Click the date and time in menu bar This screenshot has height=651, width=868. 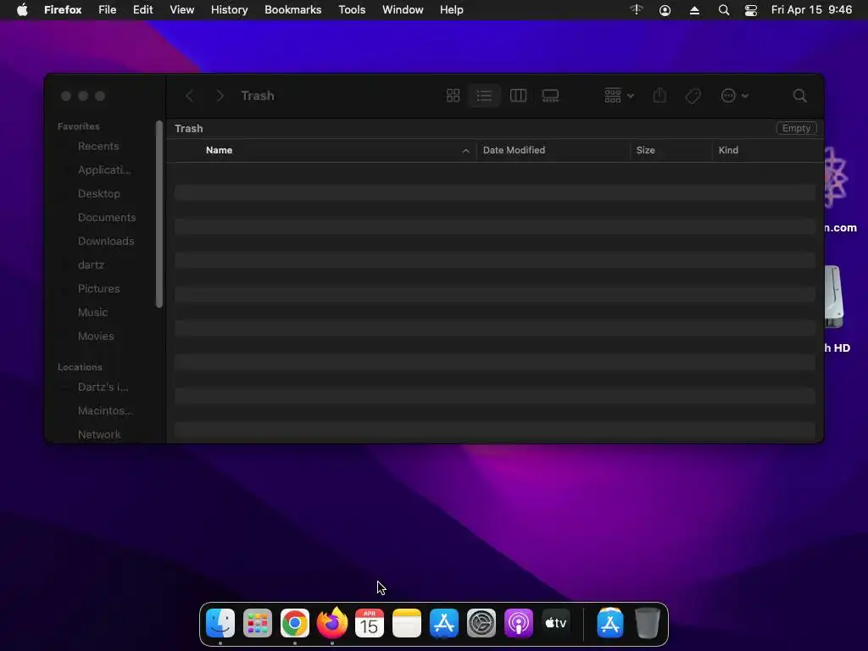click(811, 10)
